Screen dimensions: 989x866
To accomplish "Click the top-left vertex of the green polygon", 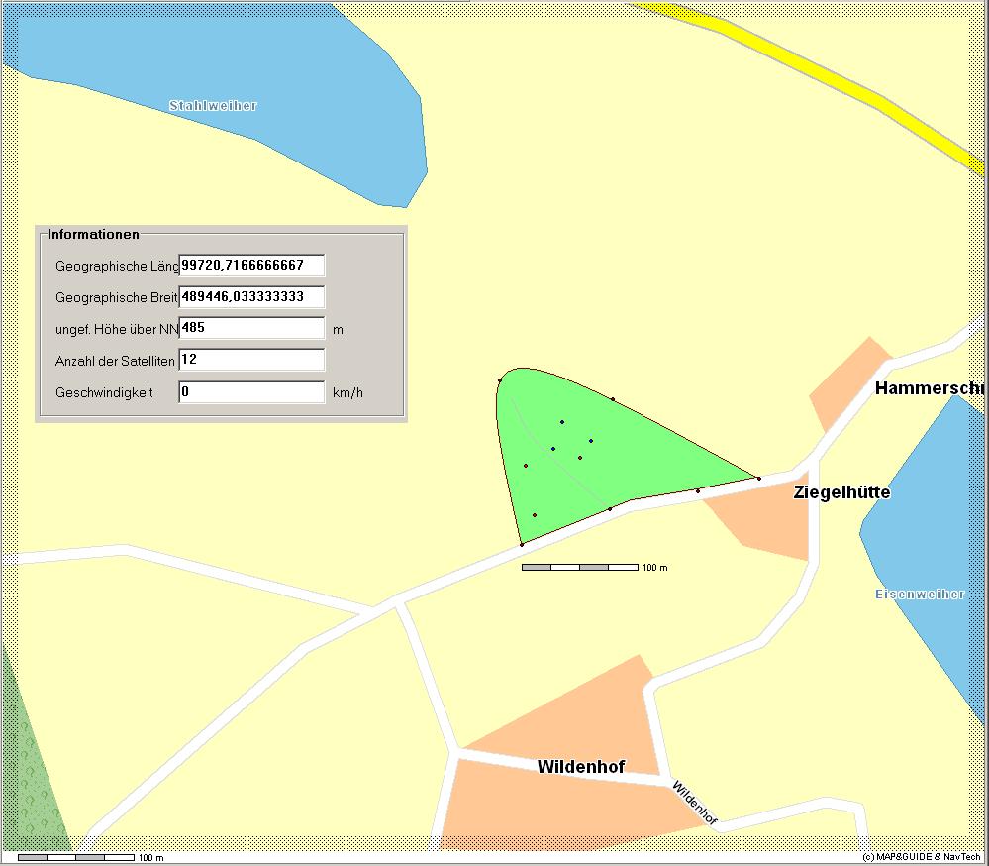I will (500, 379).
